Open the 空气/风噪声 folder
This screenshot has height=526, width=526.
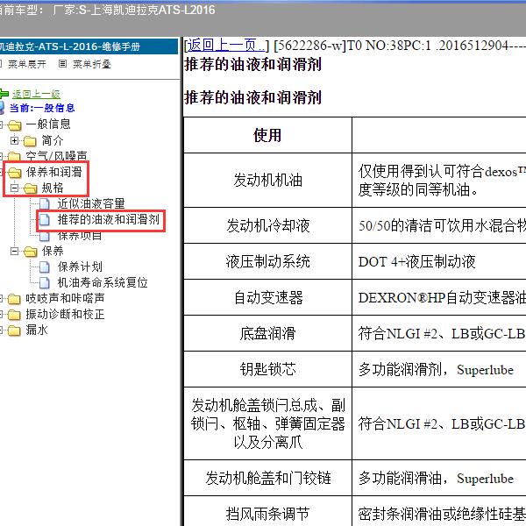click(56, 156)
